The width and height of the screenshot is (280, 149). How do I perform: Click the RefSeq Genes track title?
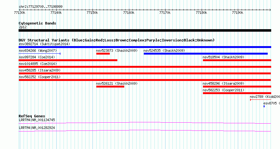[x=32, y=116]
